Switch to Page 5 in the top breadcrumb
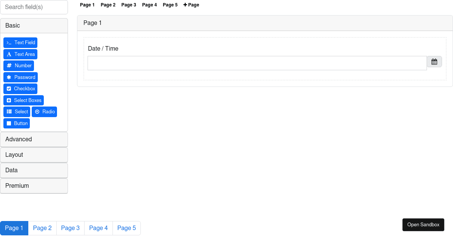 [x=170, y=5]
